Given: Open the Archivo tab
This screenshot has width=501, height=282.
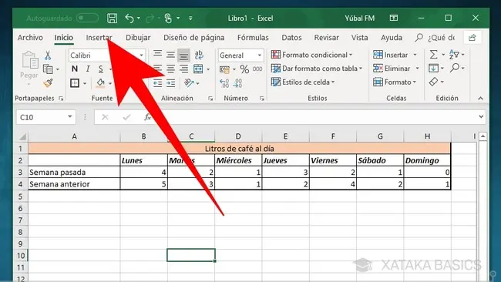Looking at the screenshot, I should [x=30, y=37].
